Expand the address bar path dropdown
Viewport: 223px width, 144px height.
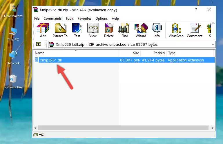point(213,45)
